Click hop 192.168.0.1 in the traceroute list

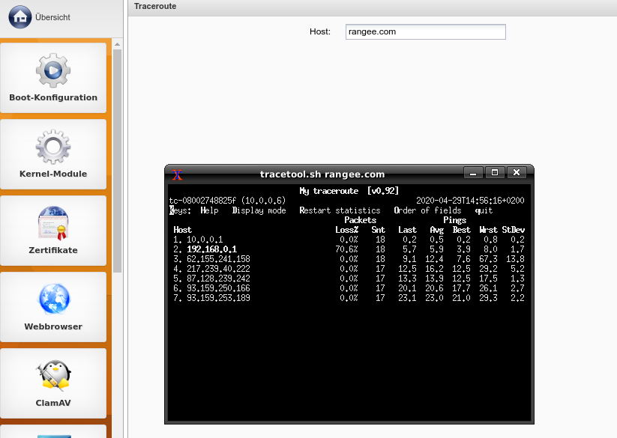[x=211, y=249]
